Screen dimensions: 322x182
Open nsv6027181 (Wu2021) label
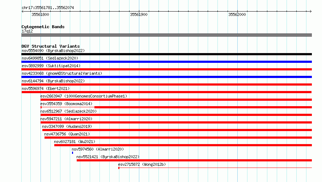[75, 142]
